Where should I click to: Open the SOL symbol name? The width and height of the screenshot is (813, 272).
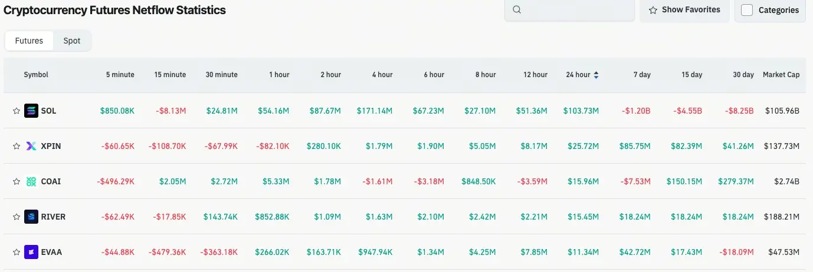[48, 111]
